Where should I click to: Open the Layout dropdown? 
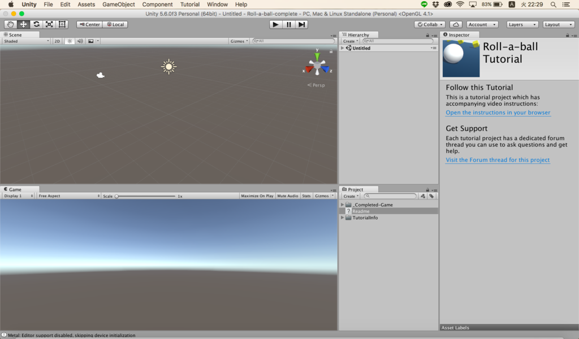pyautogui.click(x=559, y=24)
